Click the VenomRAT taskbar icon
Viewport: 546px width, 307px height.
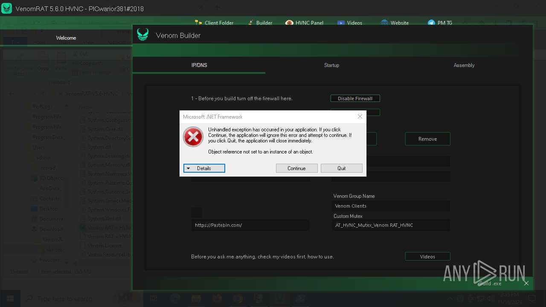(x=279, y=298)
